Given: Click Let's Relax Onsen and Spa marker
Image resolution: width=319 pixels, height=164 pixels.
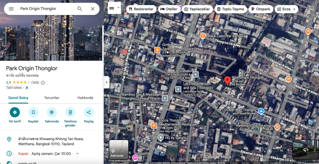Looking at the screenshot, I should tap(178, 89).
